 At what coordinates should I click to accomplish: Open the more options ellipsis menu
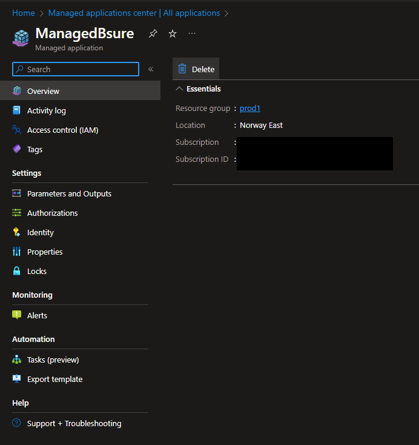[192, 34]
